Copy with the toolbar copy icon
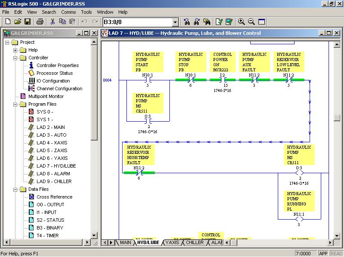The width and height of the screenshot is (344, 257). point(62,21)
